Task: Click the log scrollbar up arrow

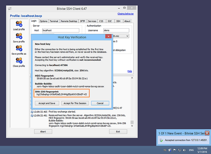Action: click(132, 78)
